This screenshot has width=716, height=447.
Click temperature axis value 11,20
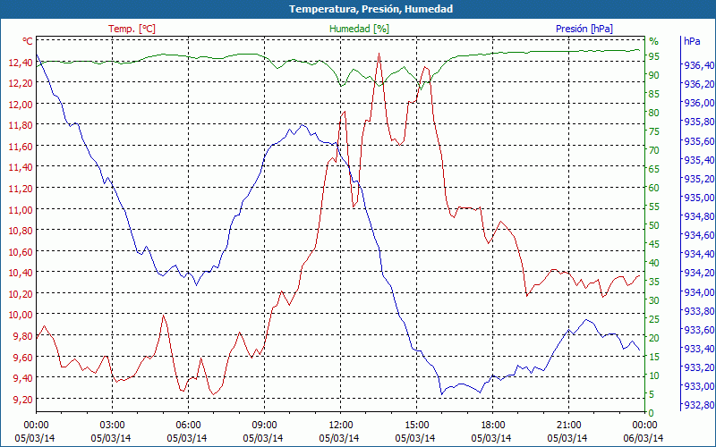tap(21, 189)
